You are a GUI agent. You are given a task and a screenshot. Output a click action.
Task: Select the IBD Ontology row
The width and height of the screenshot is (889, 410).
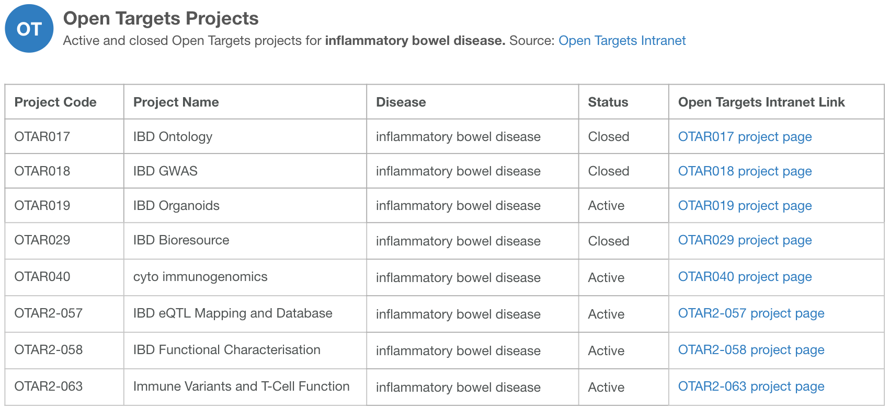tap(173, 136)
